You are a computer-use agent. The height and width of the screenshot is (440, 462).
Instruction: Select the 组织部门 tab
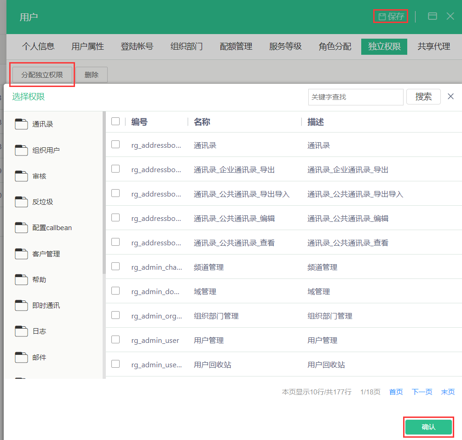tap(186, 46)
